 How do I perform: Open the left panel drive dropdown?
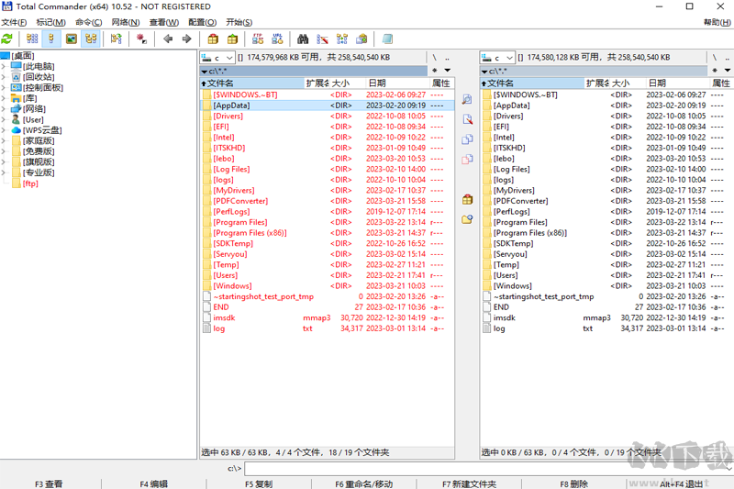223,58
